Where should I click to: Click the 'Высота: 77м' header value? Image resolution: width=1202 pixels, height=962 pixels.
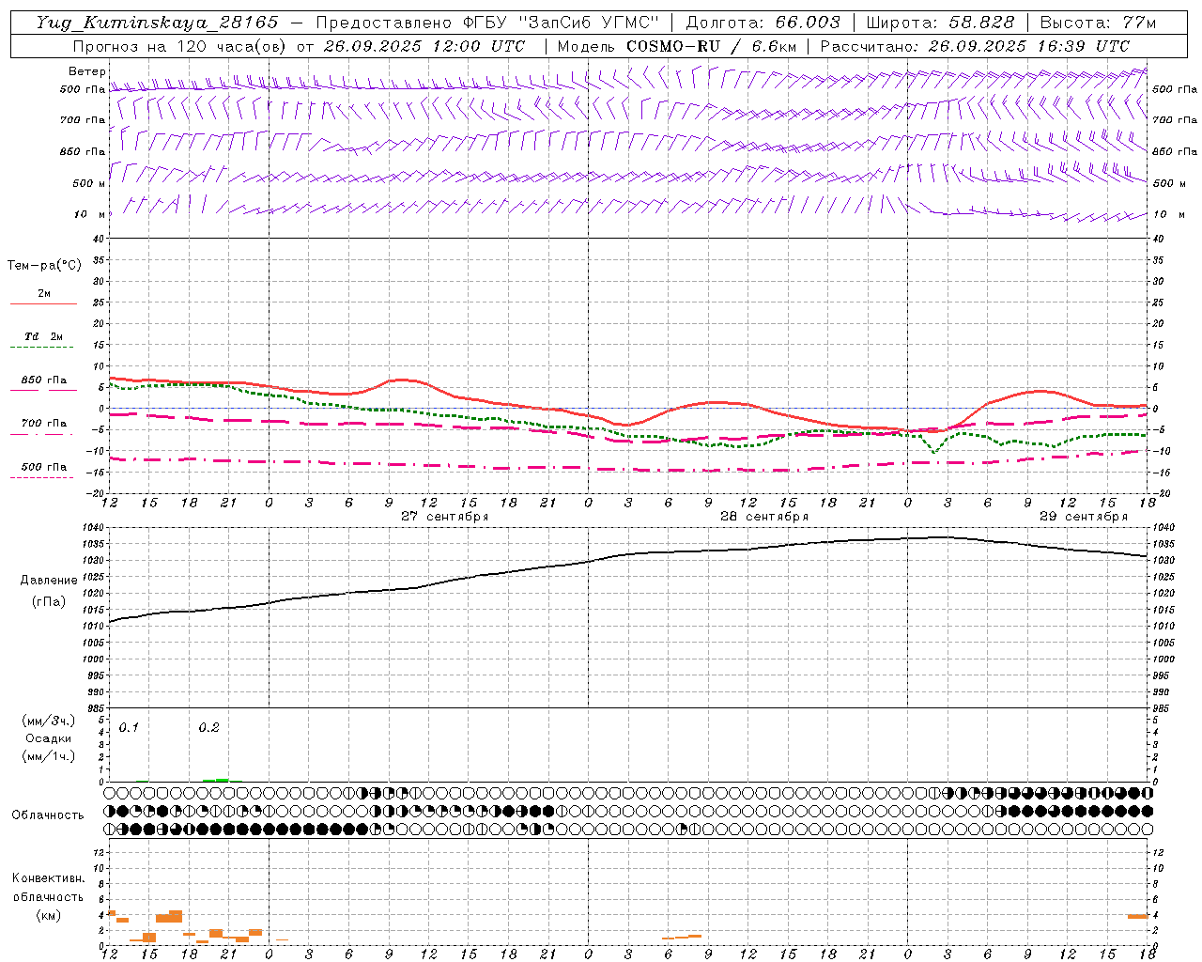pyautogui.click(x=1099, y=23)
